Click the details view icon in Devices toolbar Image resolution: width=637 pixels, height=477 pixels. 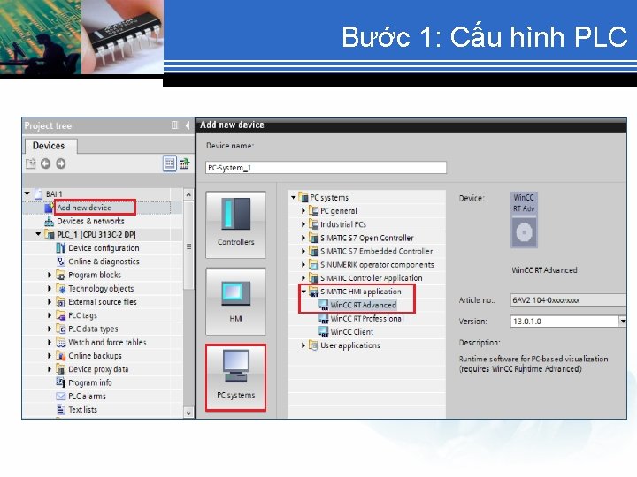coord(169,163)
